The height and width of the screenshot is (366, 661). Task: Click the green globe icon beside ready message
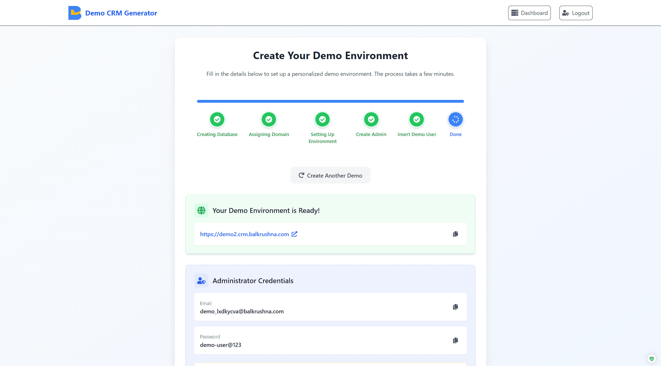201,210
